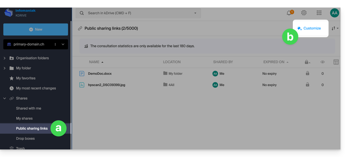This screenshot has width=348, height=157.
Task: Click the New button
Action: click(36, 29)
